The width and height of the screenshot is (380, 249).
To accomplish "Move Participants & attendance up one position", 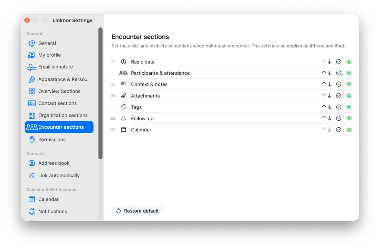I will tap(324, 73).
